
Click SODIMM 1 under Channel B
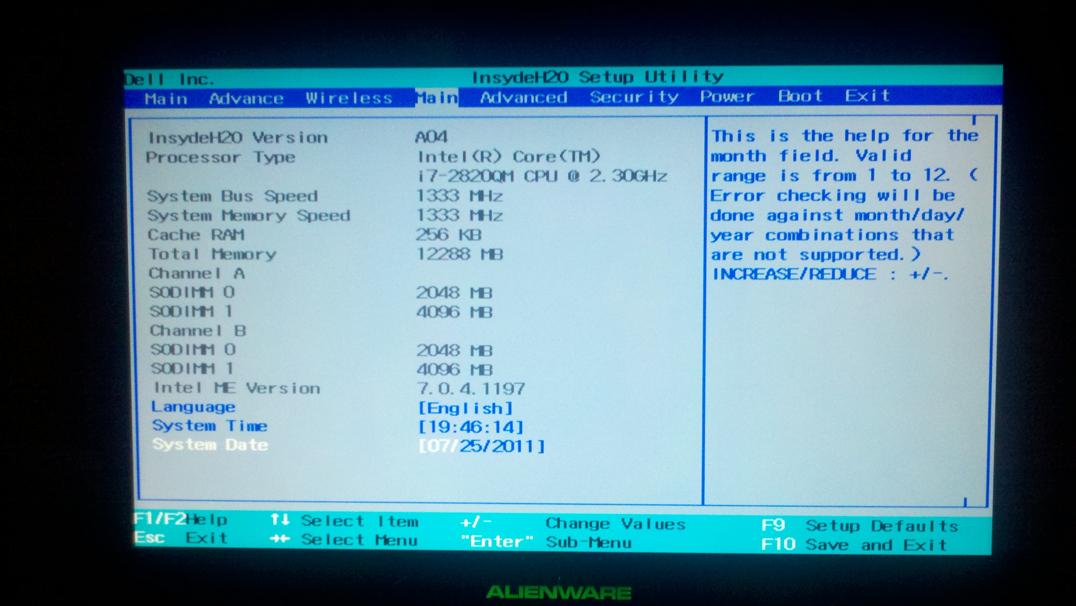point(192,369)
